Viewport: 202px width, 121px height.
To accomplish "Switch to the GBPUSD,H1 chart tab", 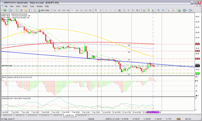I will (x=20, y=115).
